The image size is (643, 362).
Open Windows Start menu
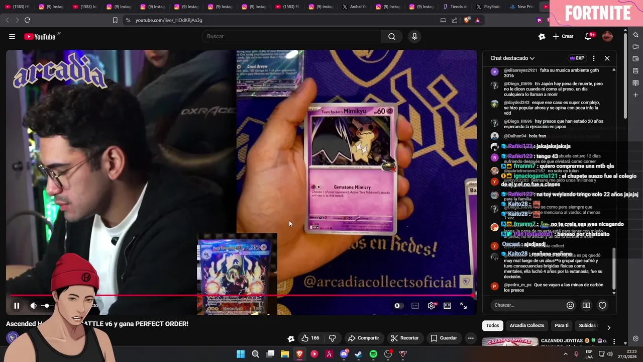(x=241, y=354)
